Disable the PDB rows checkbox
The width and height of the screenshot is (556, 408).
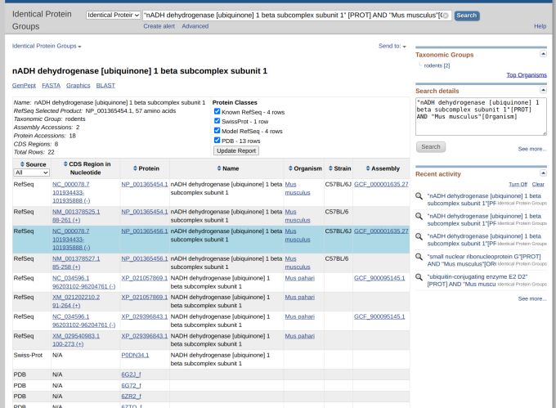coord(217,140)
